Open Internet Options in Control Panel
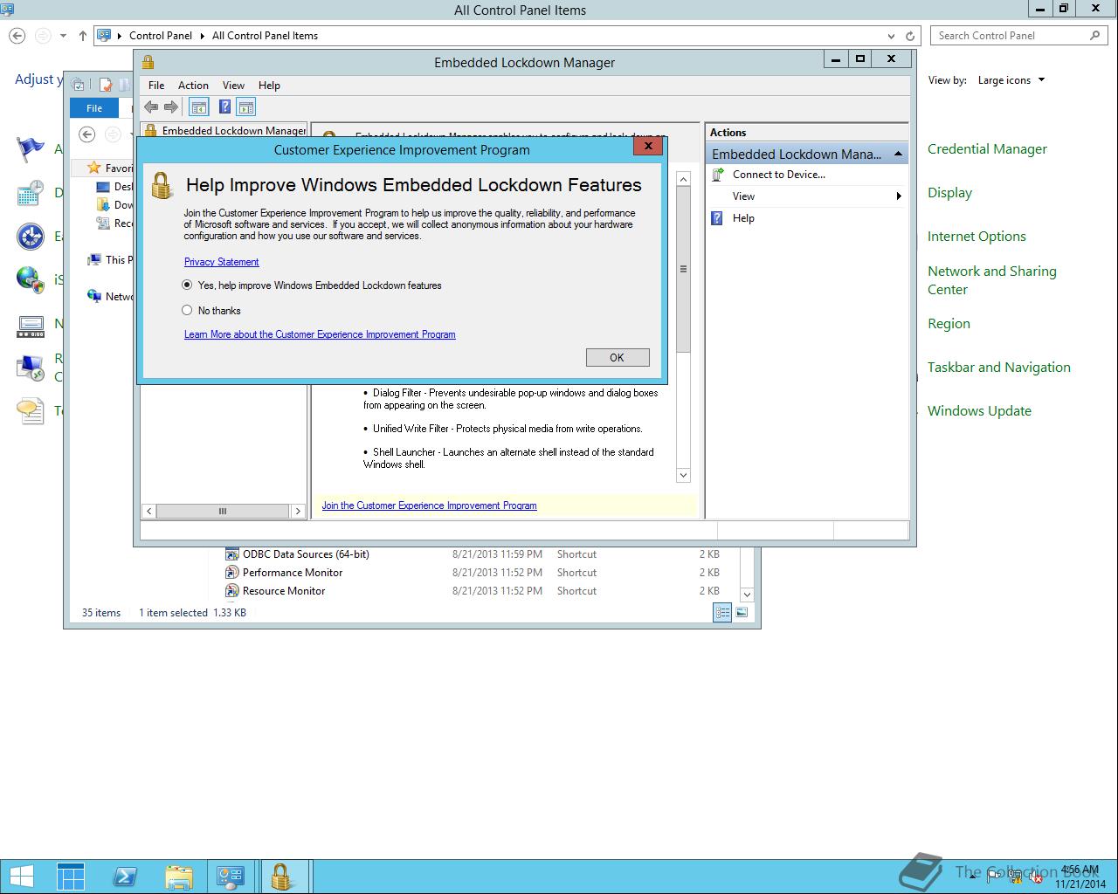1118x894 pixels. coord(977,237)
